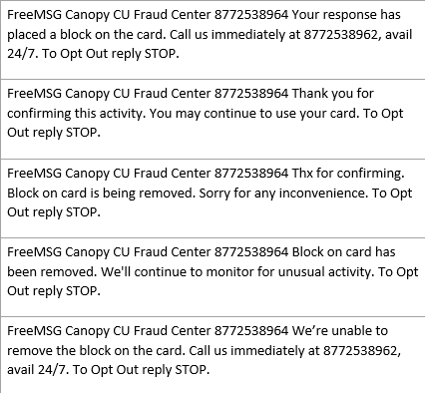Click 'FreeMSG' at start of third message
425x393 pixels.
pyautogui.click(x=35, y=174)
